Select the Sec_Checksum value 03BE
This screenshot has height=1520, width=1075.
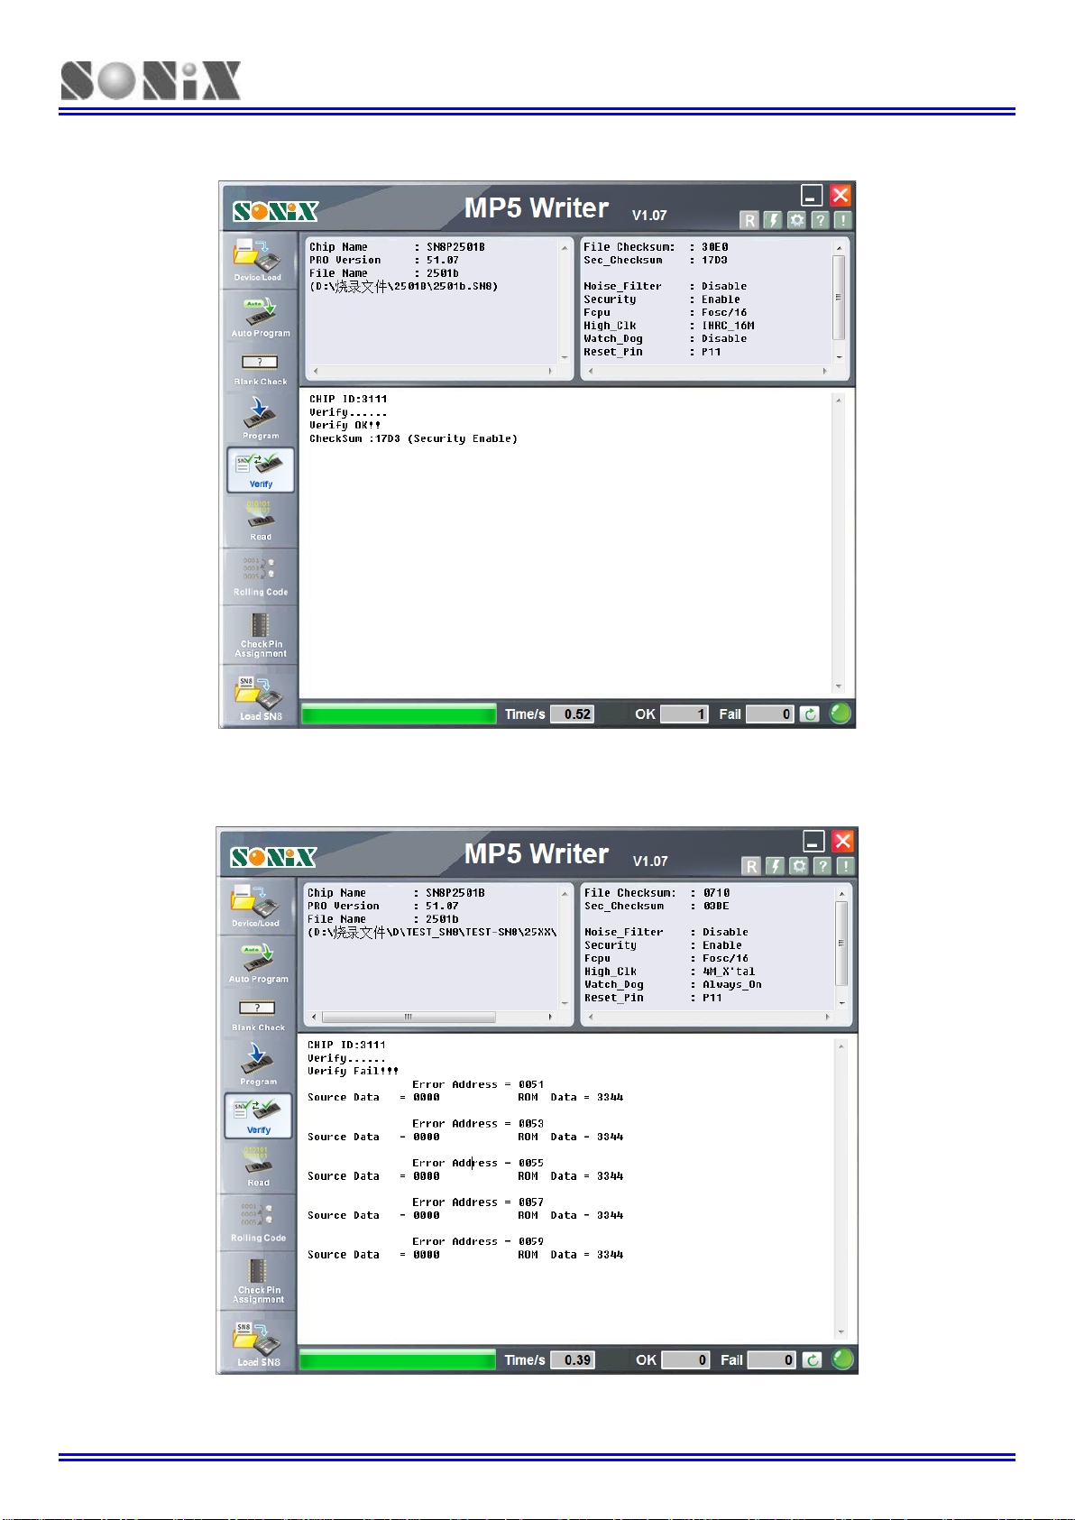(x=717, y=906)
